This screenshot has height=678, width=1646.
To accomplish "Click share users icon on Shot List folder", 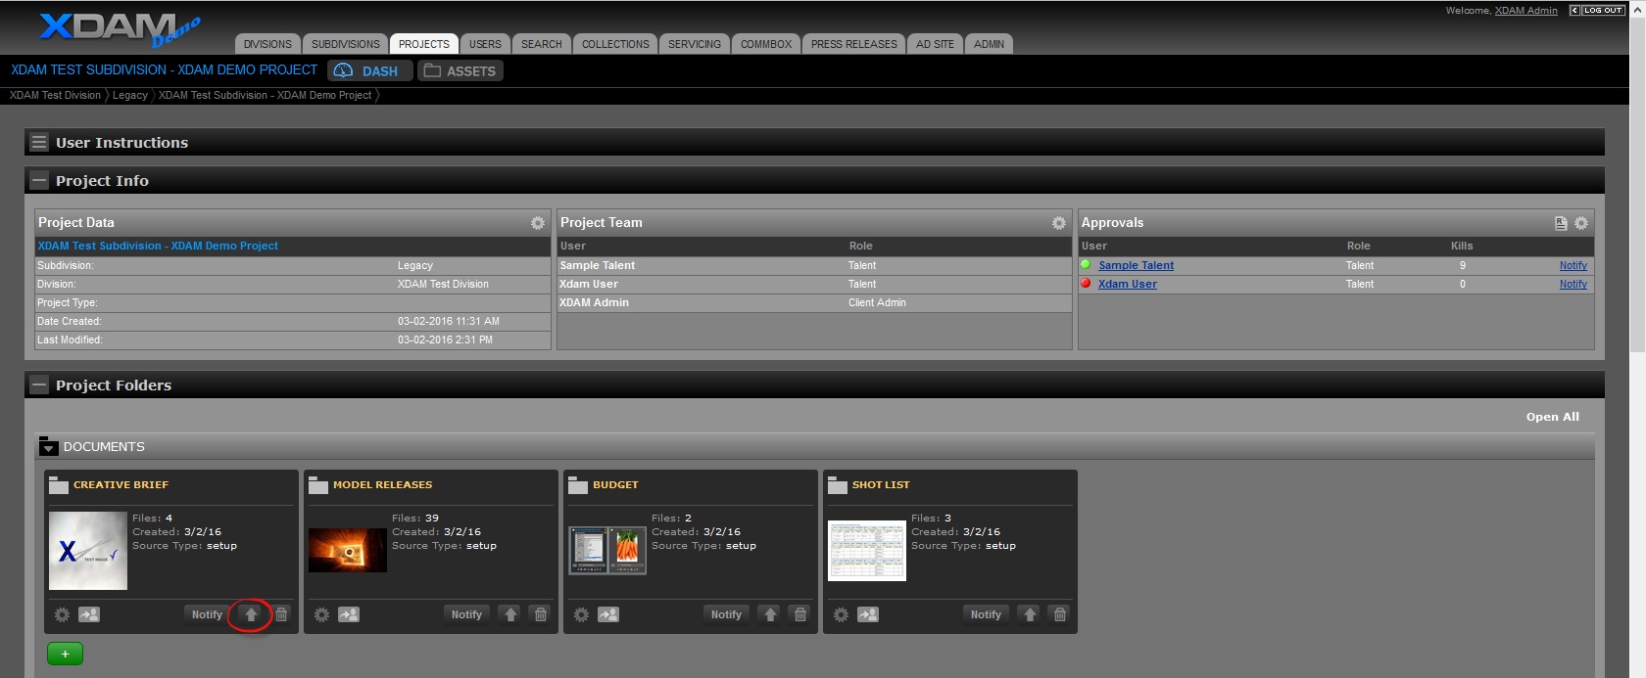I will point(868,614).
